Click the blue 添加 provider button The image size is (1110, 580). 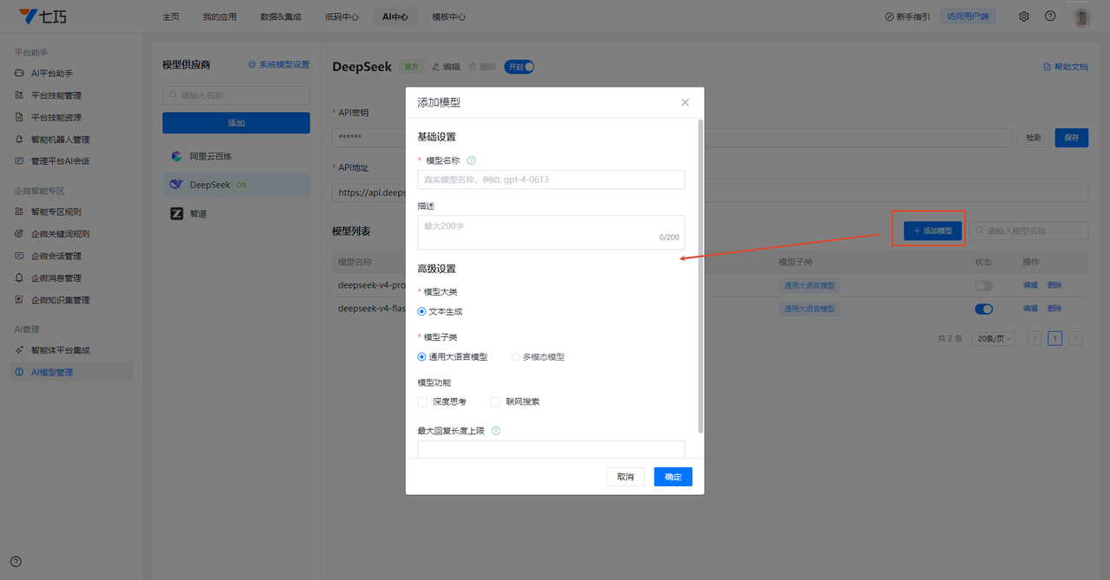[x=236, y=123]
